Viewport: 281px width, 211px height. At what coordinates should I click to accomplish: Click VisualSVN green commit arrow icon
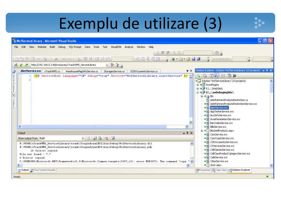[27, 65]
